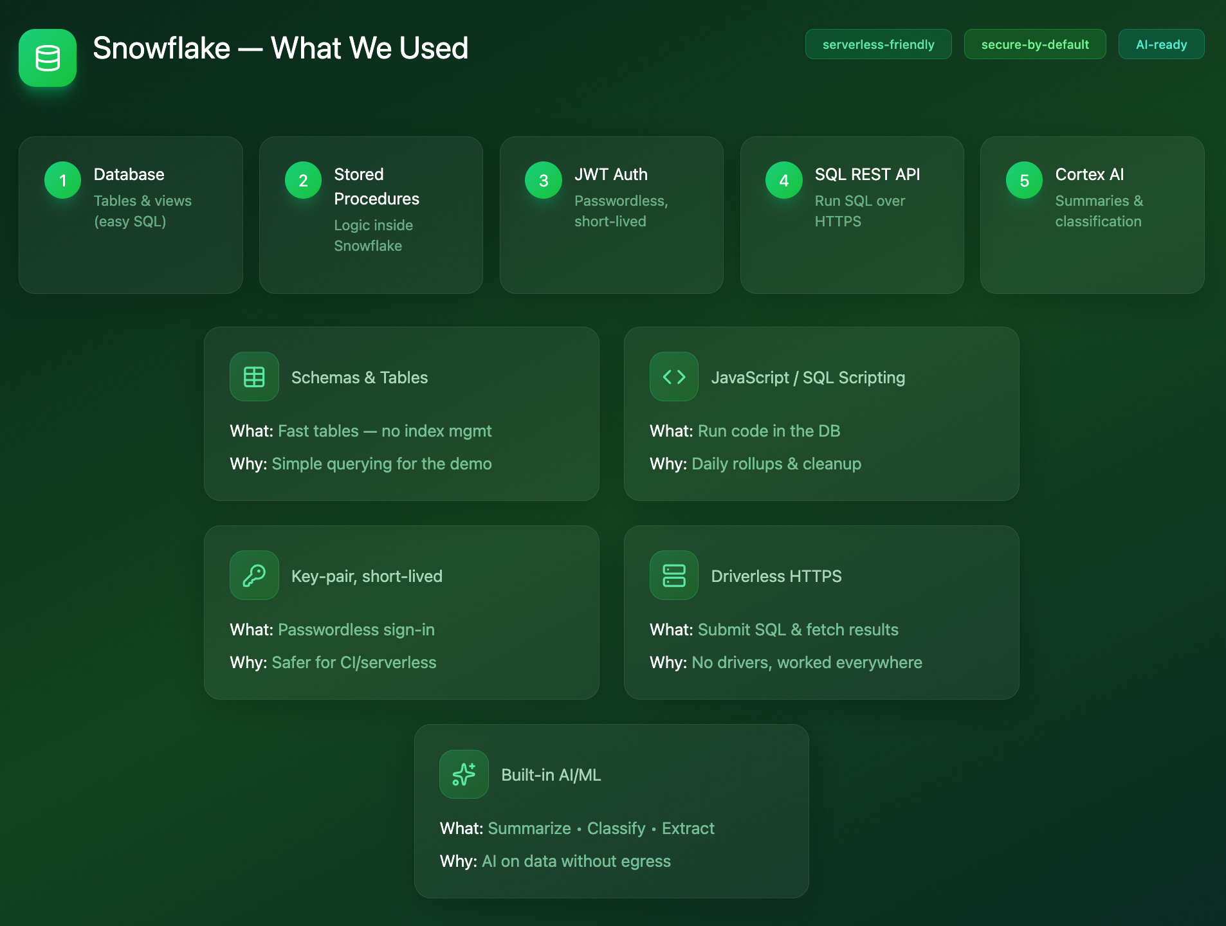Image resolution: width=1226 pixels, height=926 pixels.
Task: Click the Snowflake database logo icon
Action: 48,58
